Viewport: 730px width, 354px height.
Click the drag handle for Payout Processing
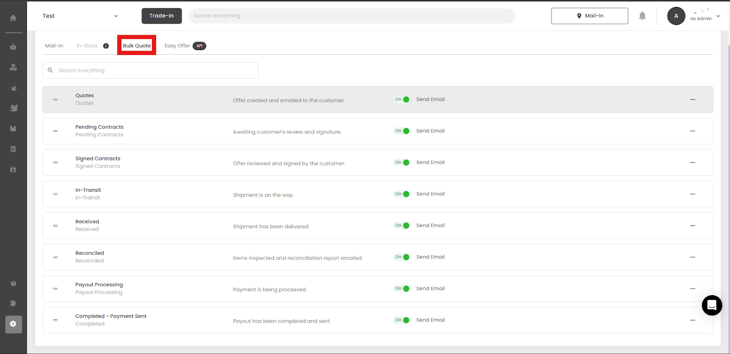pos(55,289)
